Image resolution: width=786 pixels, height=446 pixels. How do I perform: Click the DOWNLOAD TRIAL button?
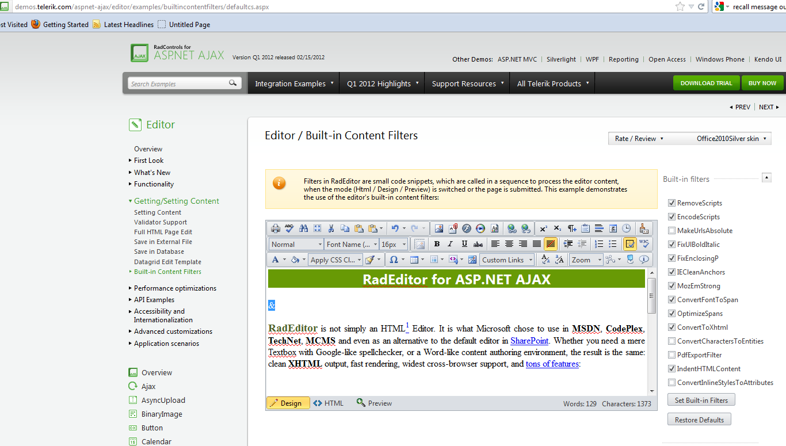707,83
